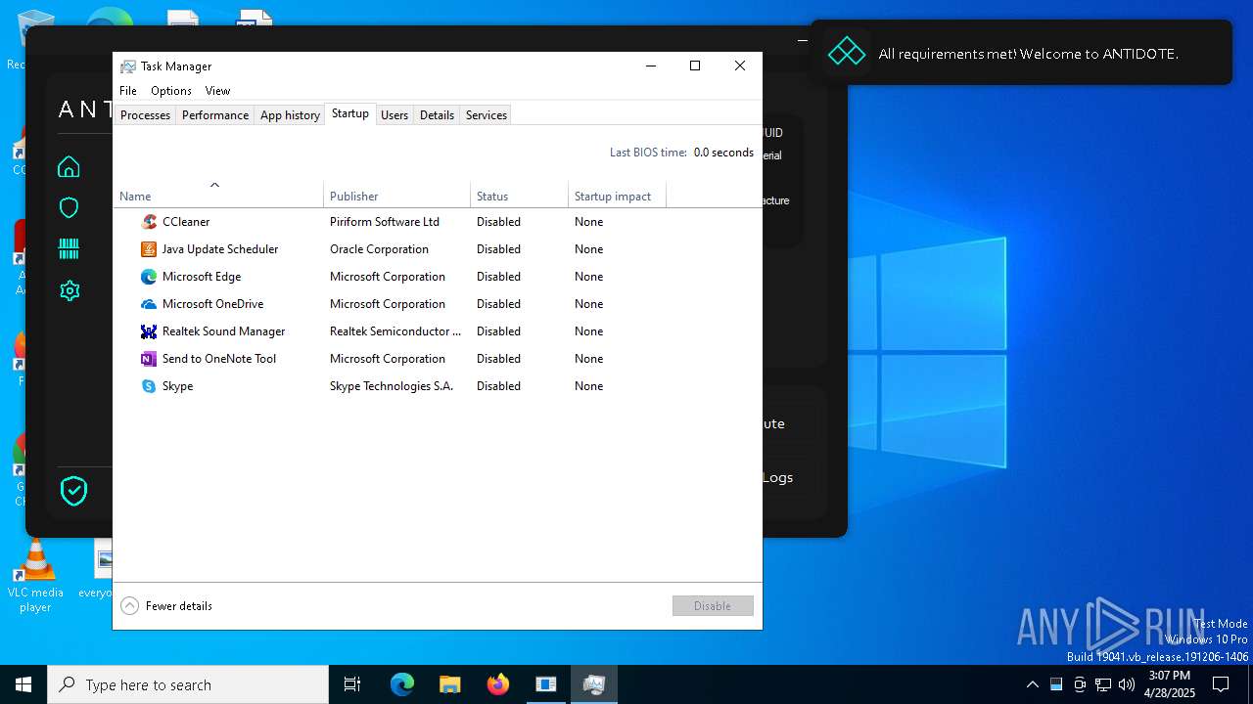The image size is (1253, 704).
Task: Open Task View from the taskbar
Action: pos(352,684)
